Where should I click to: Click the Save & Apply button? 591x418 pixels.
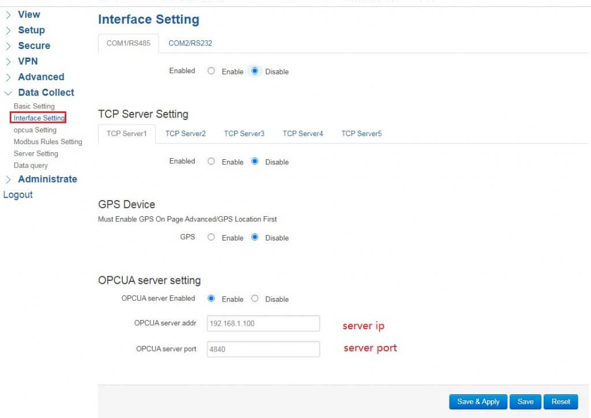click(478, 401)
